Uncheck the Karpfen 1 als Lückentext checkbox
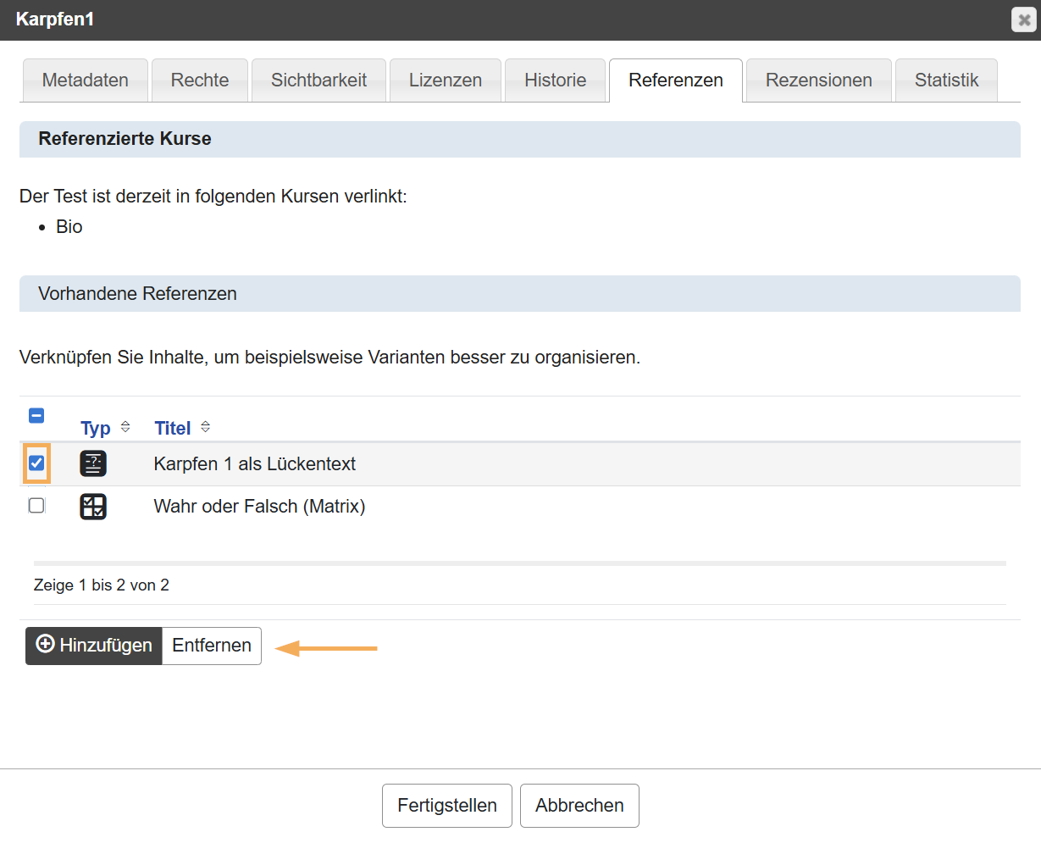The image size is (1041, 843). tap(36, 463)
